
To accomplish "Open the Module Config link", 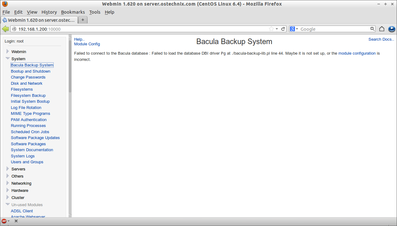I will point(87,44).
